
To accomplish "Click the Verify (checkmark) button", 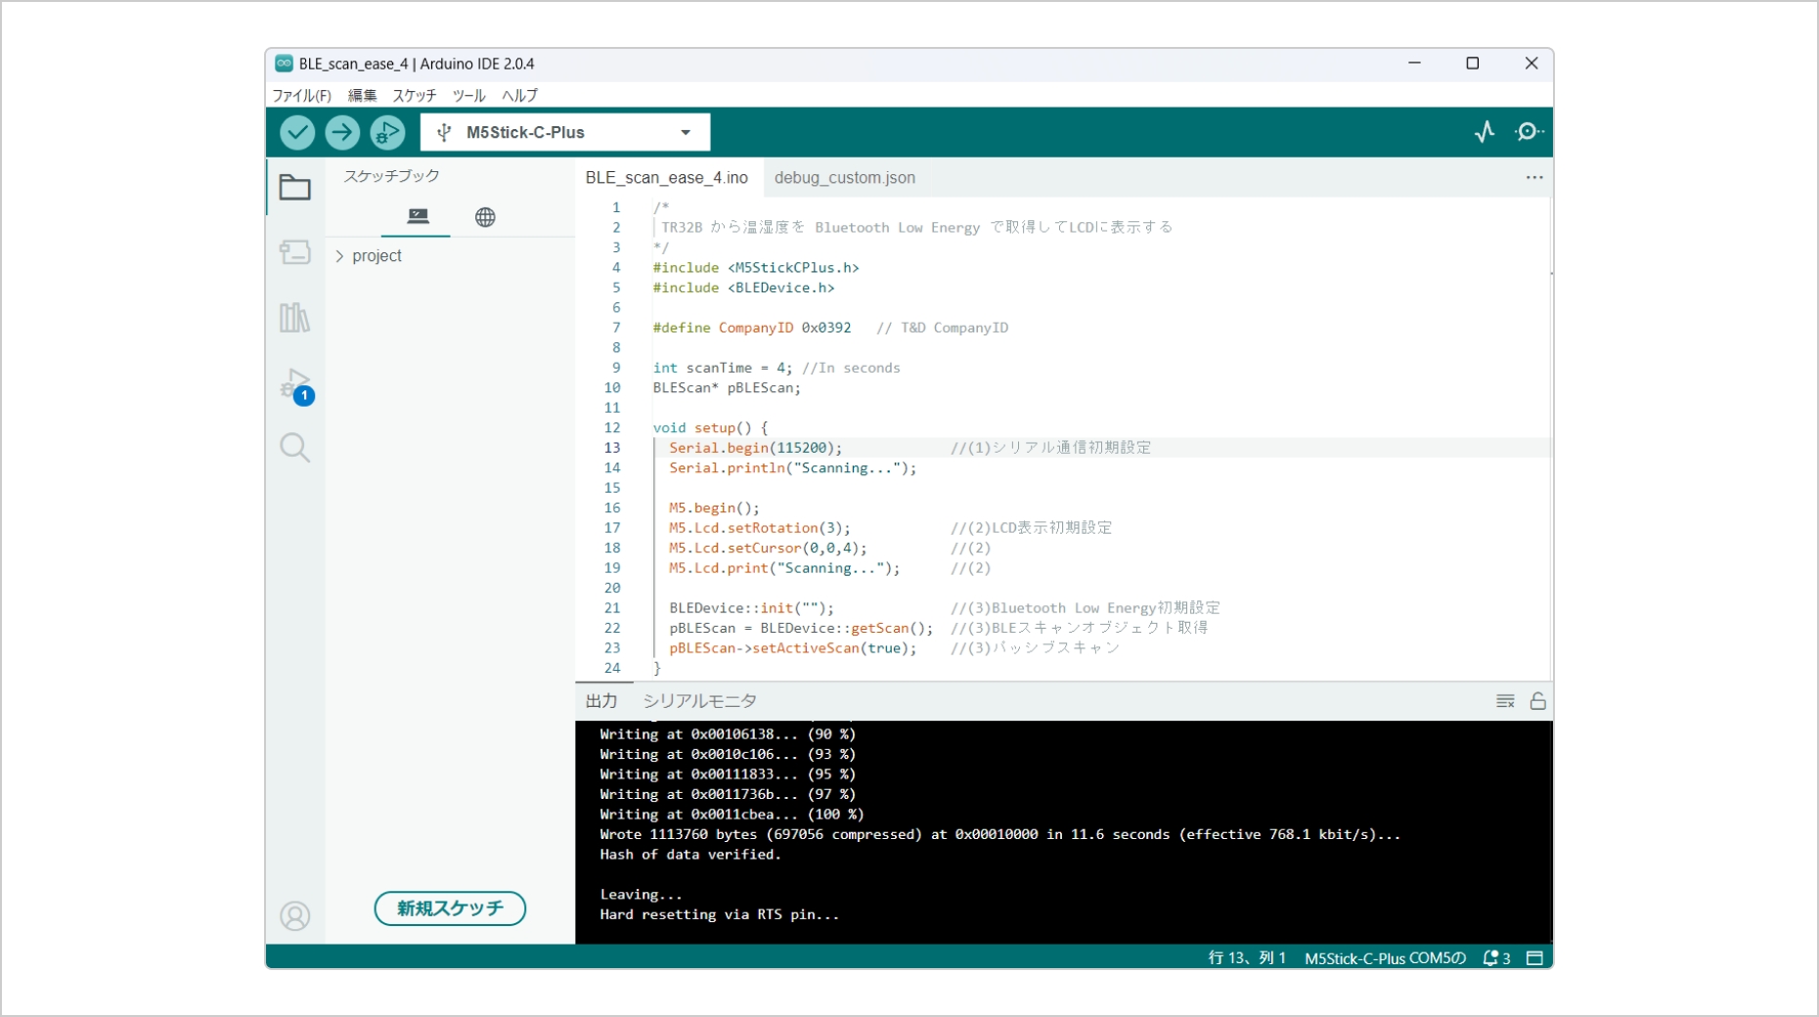I will click(x=297, y=132).
